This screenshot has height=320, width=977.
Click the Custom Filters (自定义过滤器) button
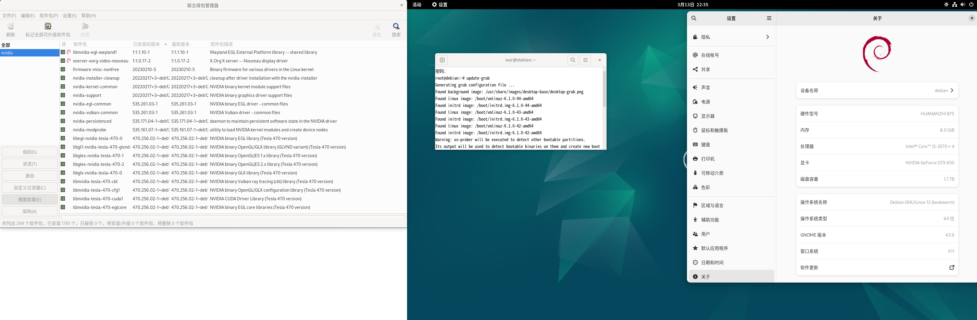pyautogui.click(x=29, y=187)
